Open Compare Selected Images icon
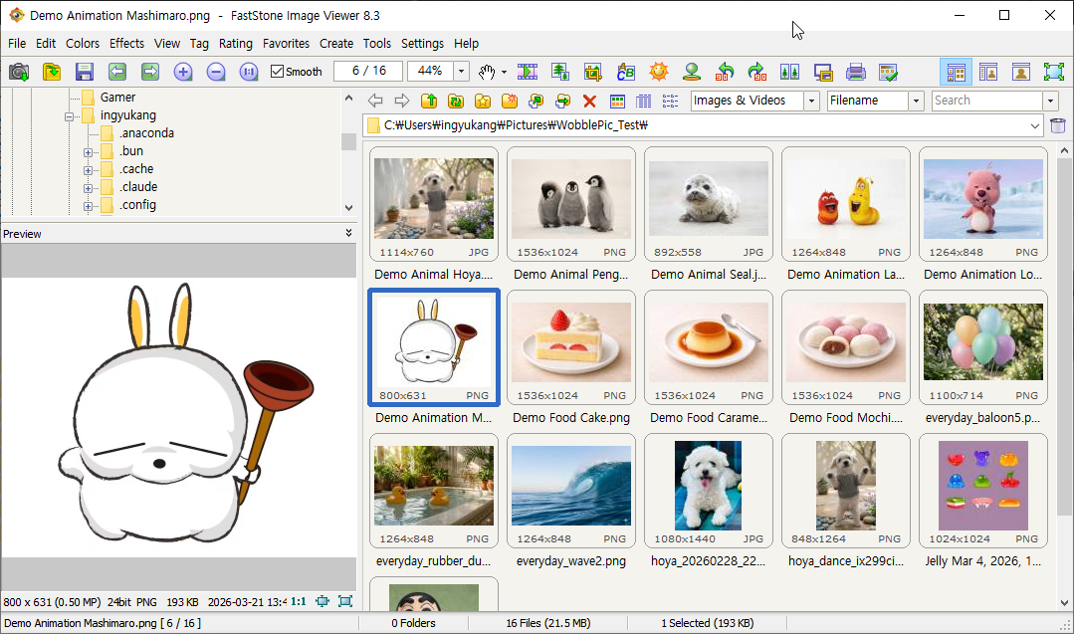 tap(789, 72)
